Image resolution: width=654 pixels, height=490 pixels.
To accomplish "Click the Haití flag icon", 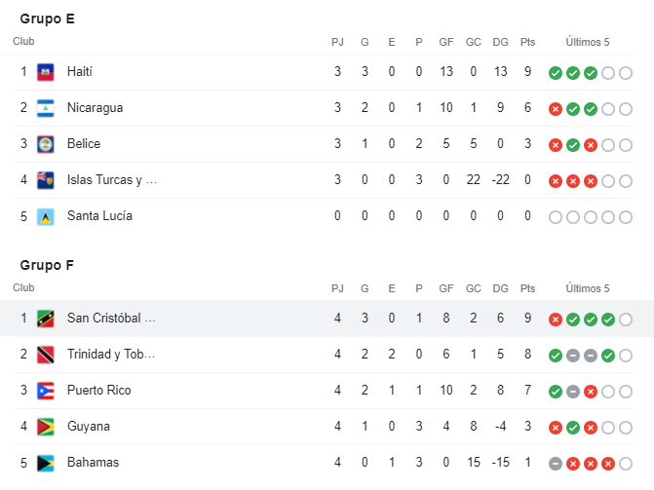I will tap(45, 72).
